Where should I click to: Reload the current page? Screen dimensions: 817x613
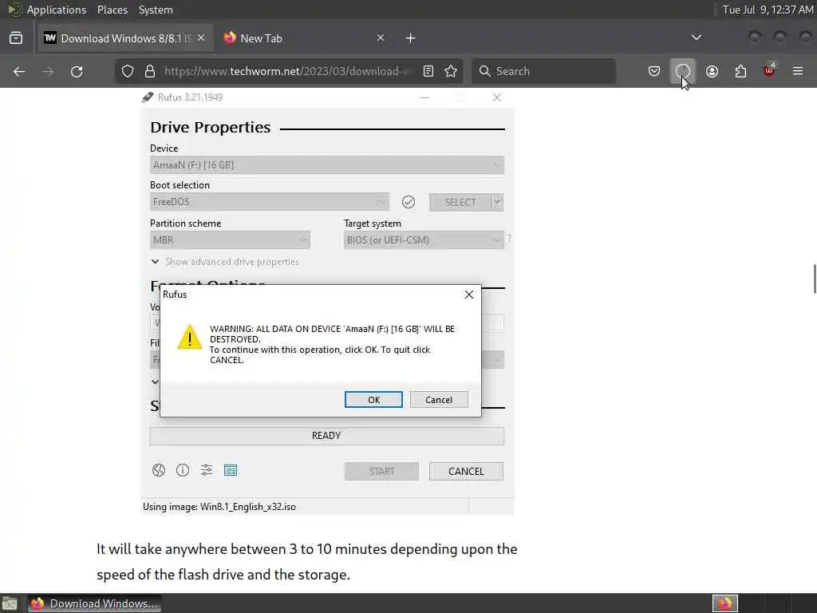[77, 71]
